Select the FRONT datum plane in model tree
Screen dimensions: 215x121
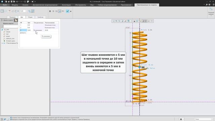(8, 32)
